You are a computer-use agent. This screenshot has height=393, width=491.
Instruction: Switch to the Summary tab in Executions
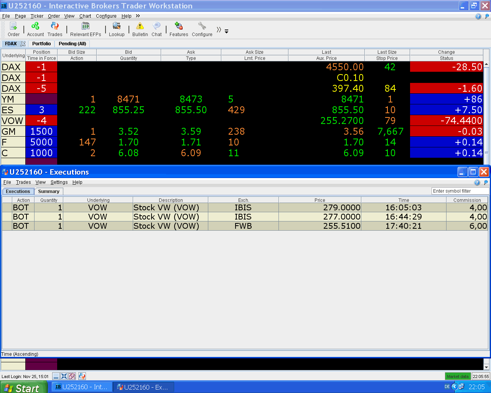(x=49, y=191)
